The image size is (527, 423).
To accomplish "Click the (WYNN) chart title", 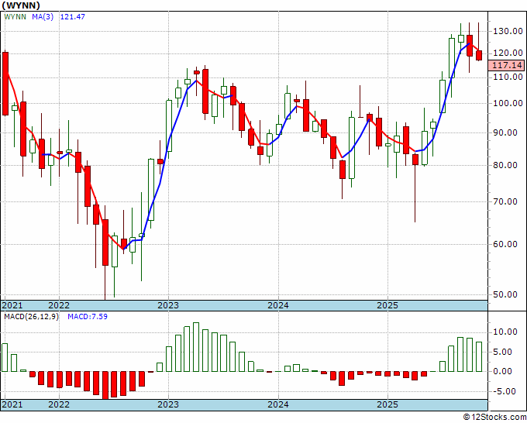I will pyautogui.click(x=21, y=5).
